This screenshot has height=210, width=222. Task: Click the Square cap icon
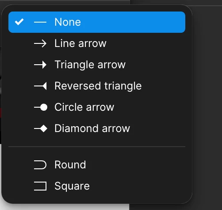(40, 186)
